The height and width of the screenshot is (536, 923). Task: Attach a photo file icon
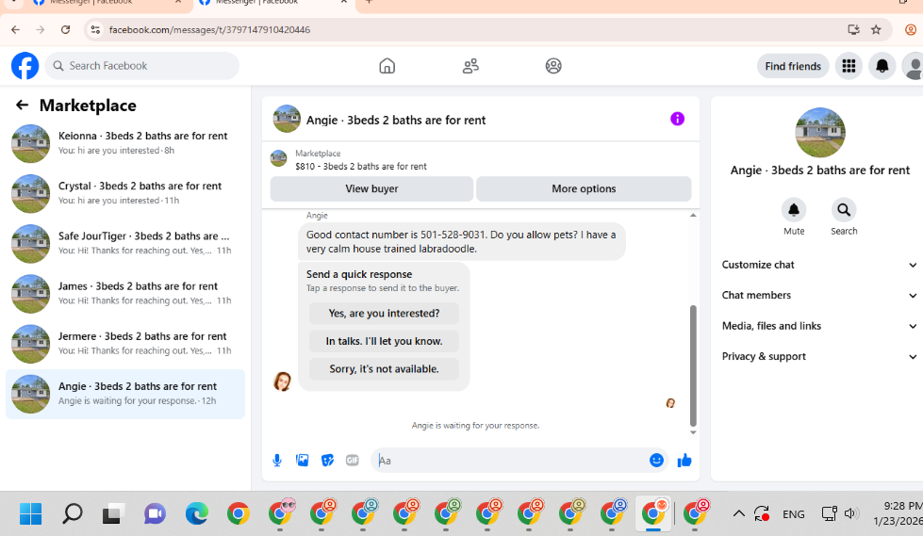302,461
